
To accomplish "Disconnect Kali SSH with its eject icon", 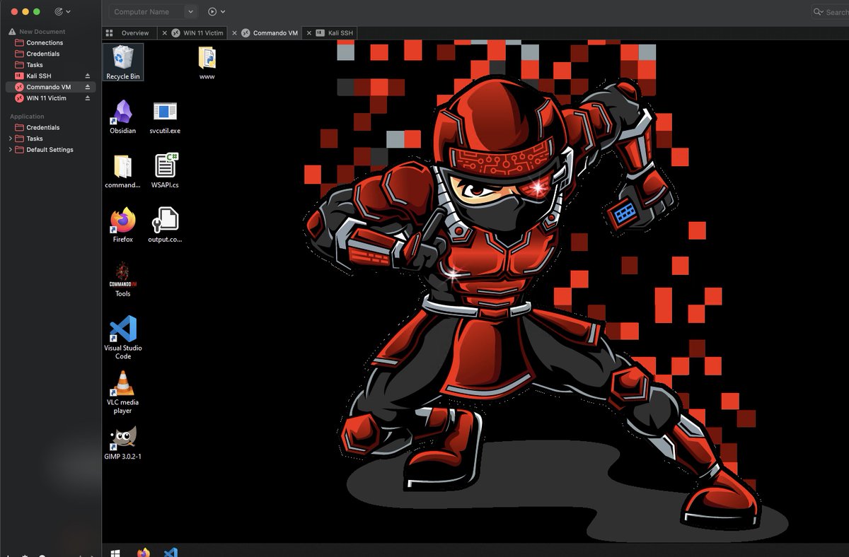I will 88,76.
